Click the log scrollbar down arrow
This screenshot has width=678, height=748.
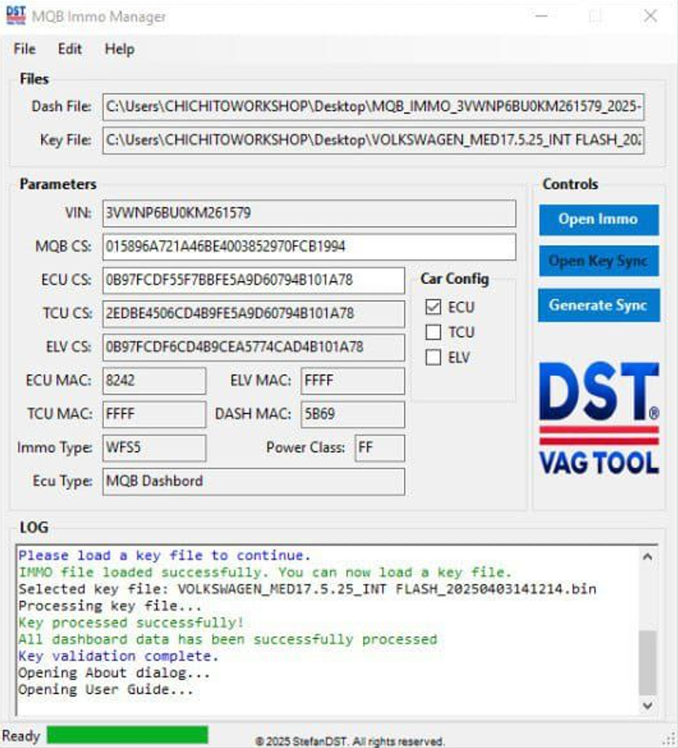tap(647, 705)
